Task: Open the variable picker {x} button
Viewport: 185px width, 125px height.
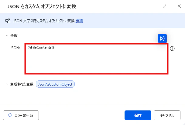Action: [x=162, y=39]
